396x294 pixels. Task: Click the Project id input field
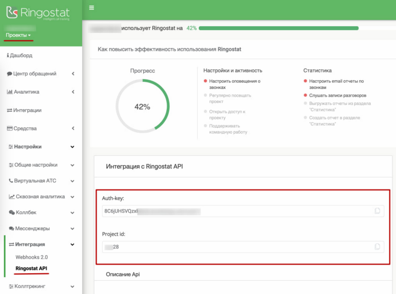243,247
